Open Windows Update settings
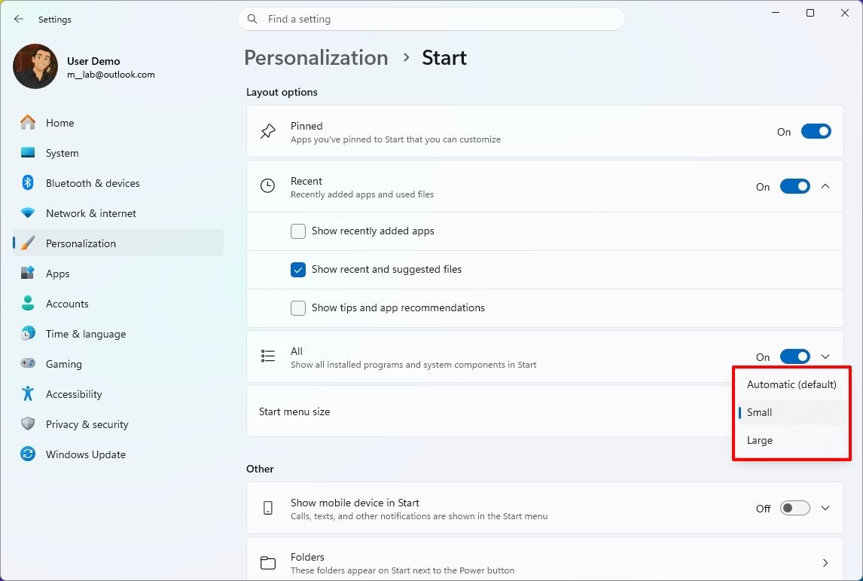Screen dimensions: 863x581 click(117, 454)
